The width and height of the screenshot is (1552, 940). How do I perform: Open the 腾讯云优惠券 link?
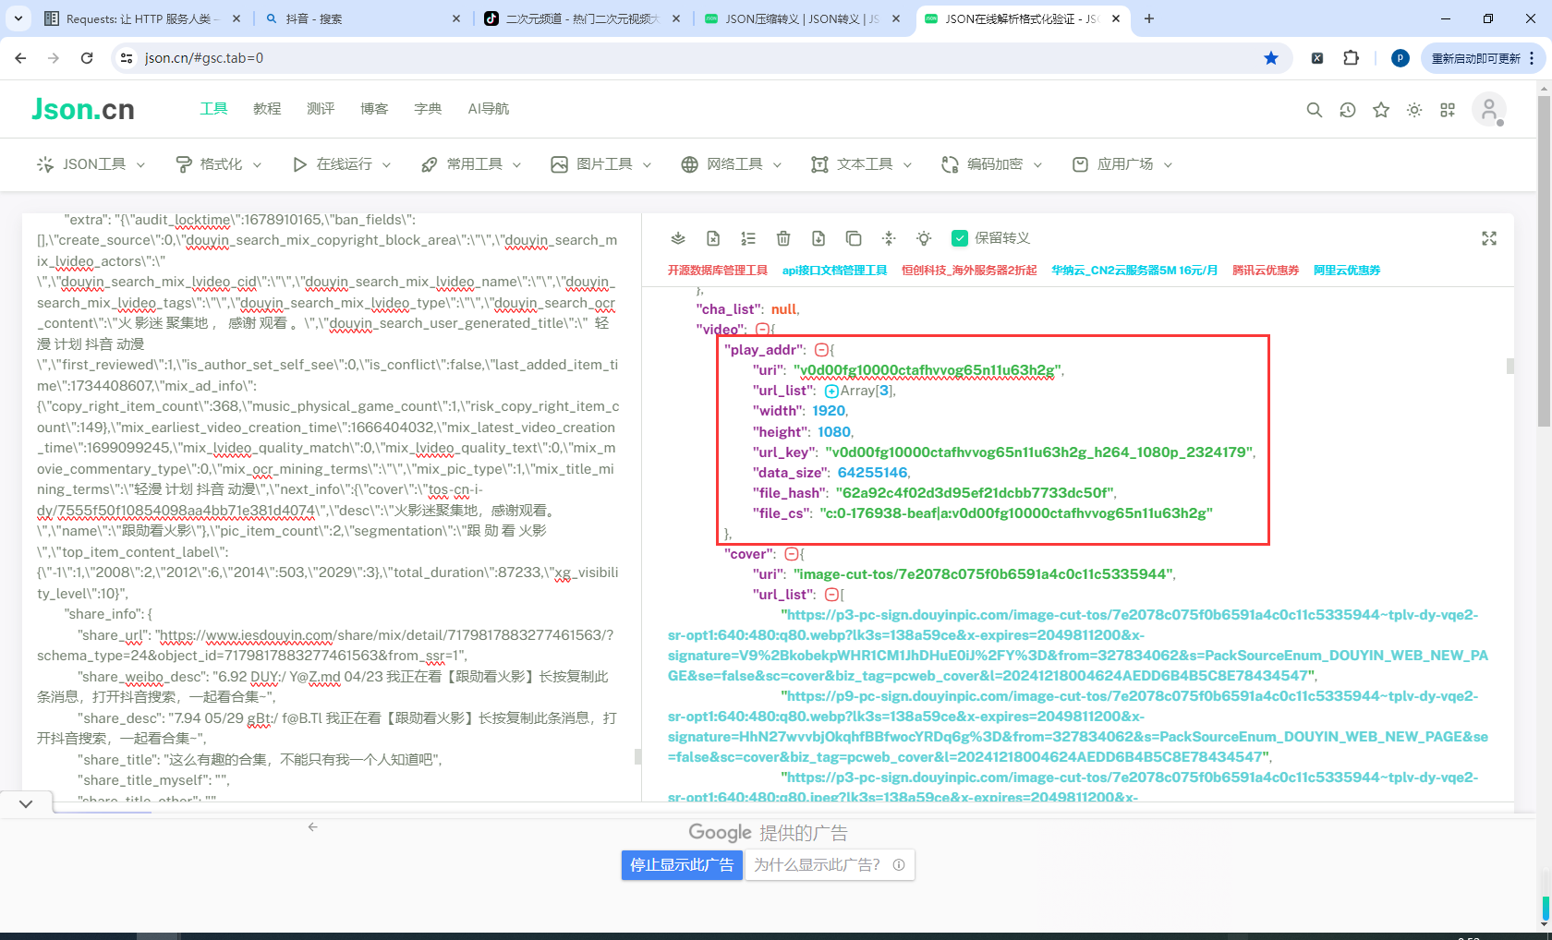coord(1266,271)
